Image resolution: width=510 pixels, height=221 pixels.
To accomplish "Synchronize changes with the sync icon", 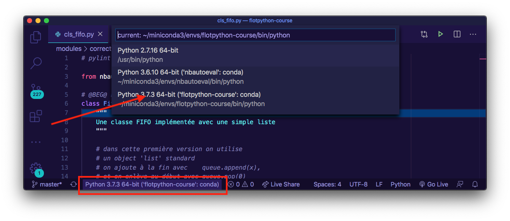I will 73,184.
